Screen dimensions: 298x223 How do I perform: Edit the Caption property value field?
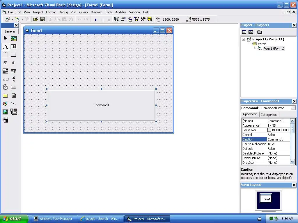point(279,139)
